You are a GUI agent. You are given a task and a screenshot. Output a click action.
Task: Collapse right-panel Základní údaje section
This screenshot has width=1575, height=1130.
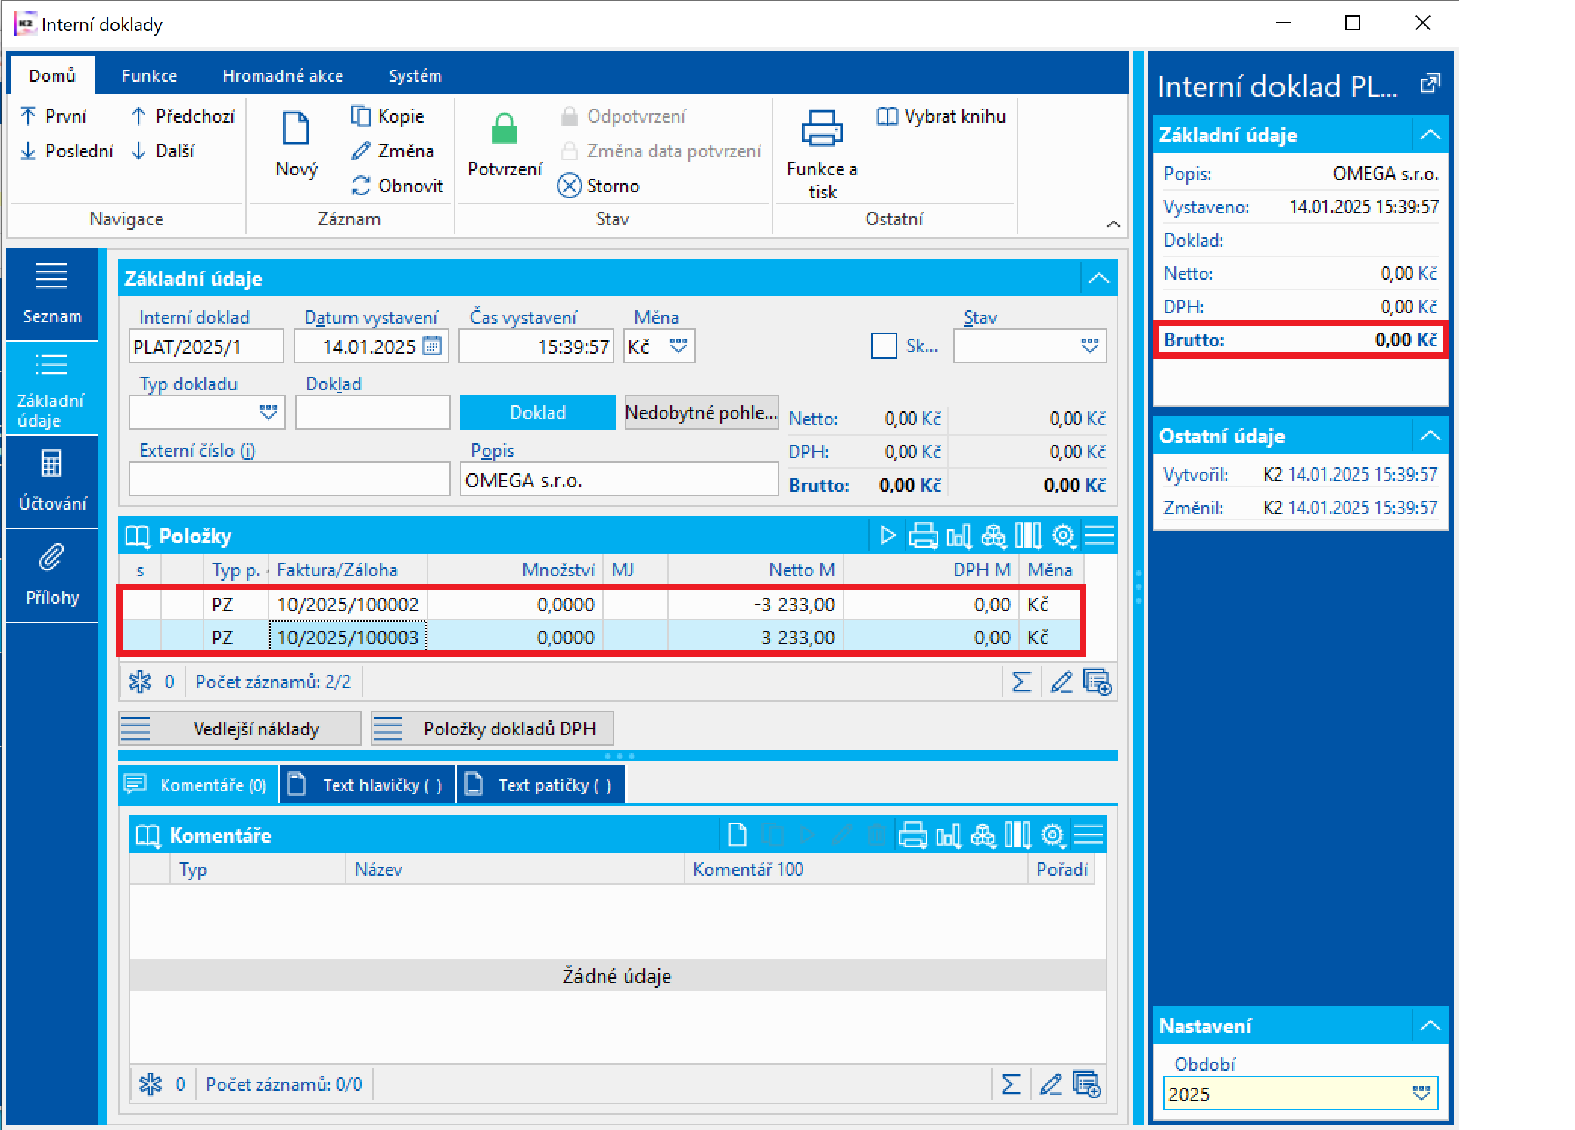point(1430,135)
